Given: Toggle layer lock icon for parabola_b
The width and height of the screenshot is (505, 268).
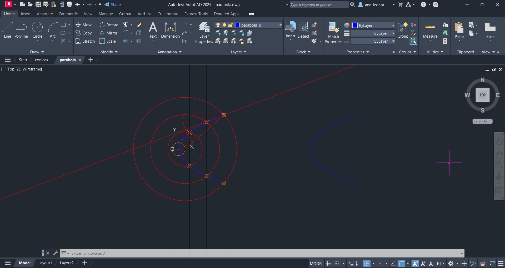Looking at the screenshot, I should [x=231, y=25].
